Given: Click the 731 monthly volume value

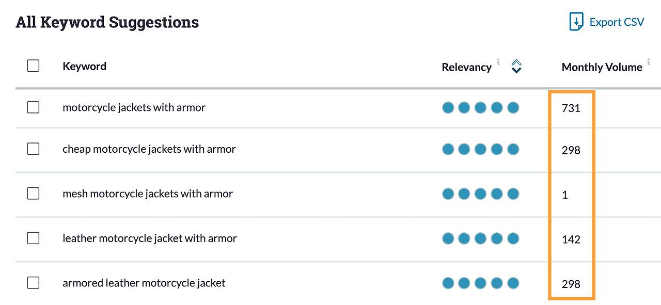Looking at the screenshot, I should pos(571,108).
